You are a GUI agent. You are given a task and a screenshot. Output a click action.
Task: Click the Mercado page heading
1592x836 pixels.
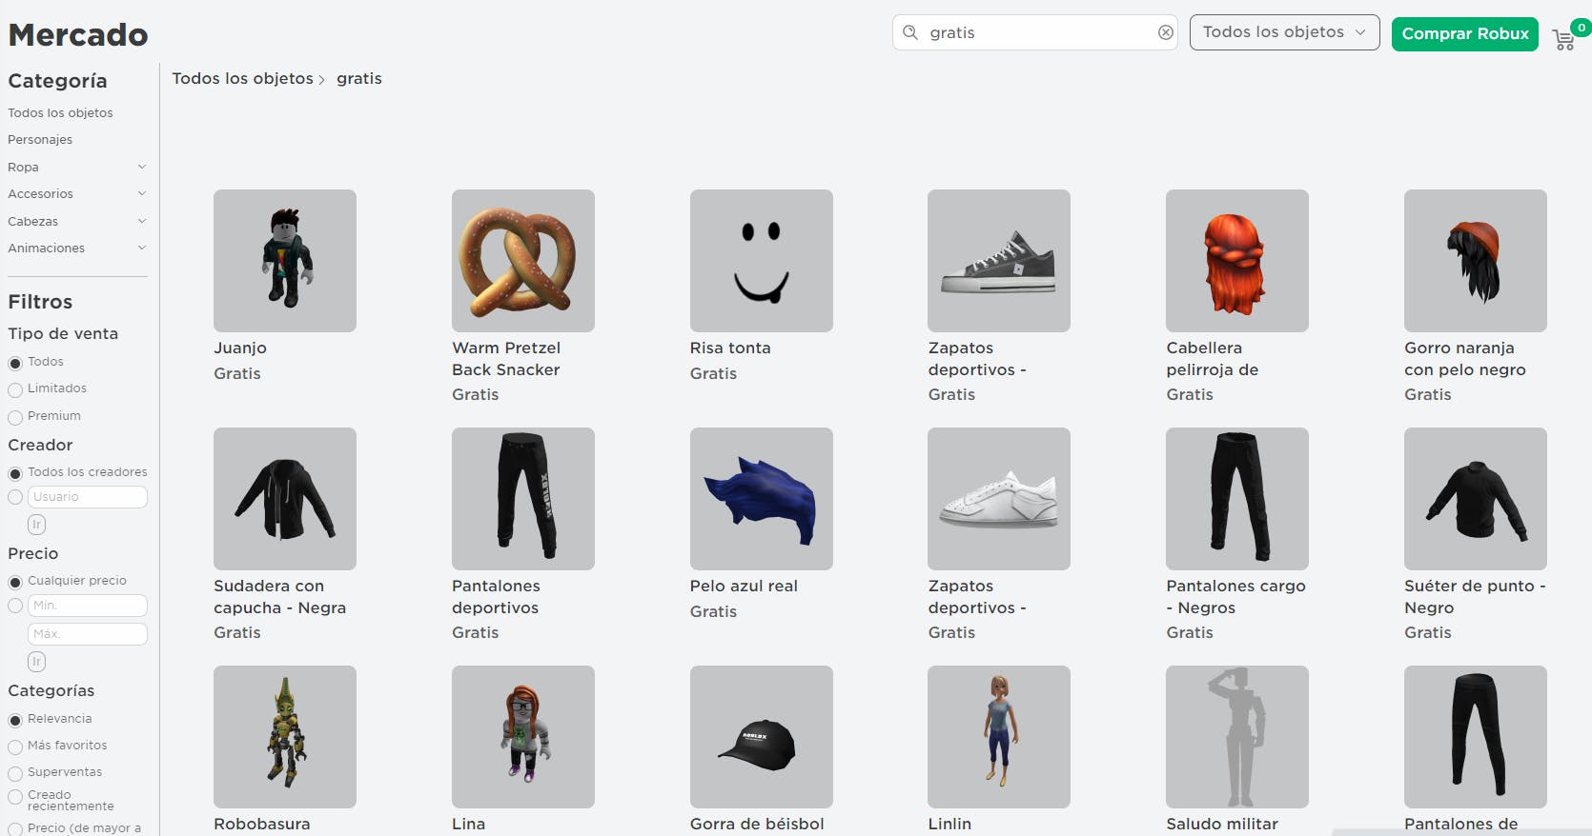78,35
